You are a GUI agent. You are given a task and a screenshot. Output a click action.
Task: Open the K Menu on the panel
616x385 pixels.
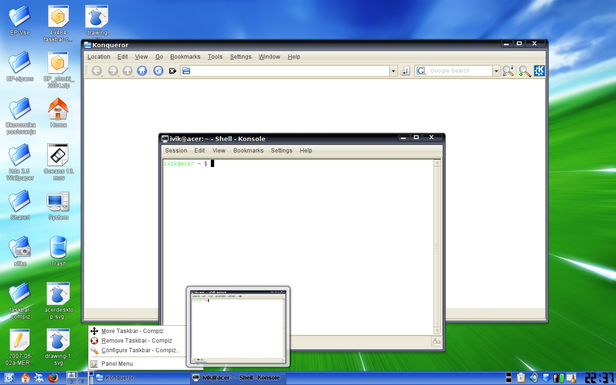9,378
